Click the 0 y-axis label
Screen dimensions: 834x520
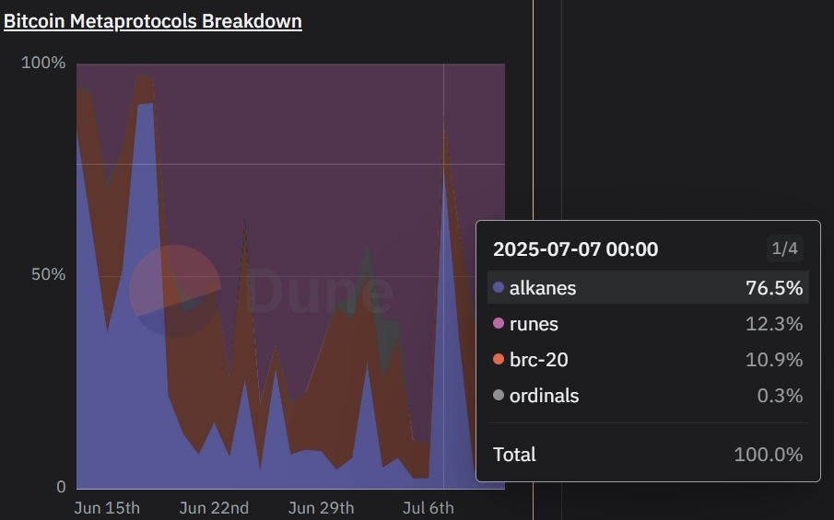pyautogui.click(x=61, y=487)
